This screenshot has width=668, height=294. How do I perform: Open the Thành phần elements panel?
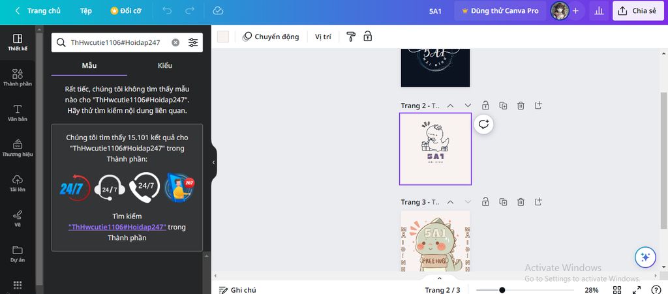coord(18,78)
